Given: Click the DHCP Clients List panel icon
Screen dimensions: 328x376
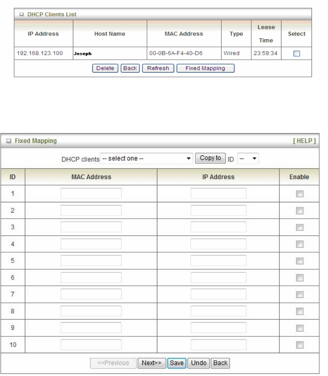Looking at the screenshot, I should click(22, 14).
